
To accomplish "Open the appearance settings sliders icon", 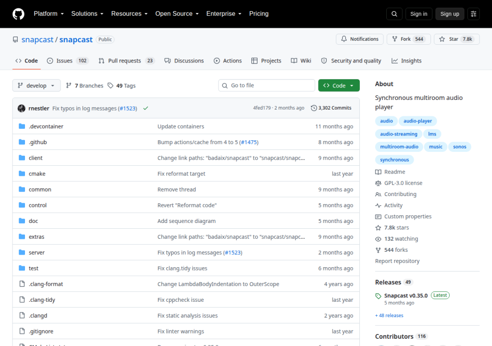I will pos(473,14).
